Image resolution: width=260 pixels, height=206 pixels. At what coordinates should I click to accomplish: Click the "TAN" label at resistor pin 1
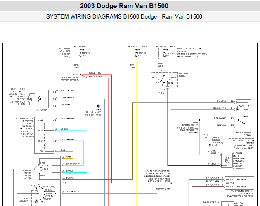[x=63, y=150]
